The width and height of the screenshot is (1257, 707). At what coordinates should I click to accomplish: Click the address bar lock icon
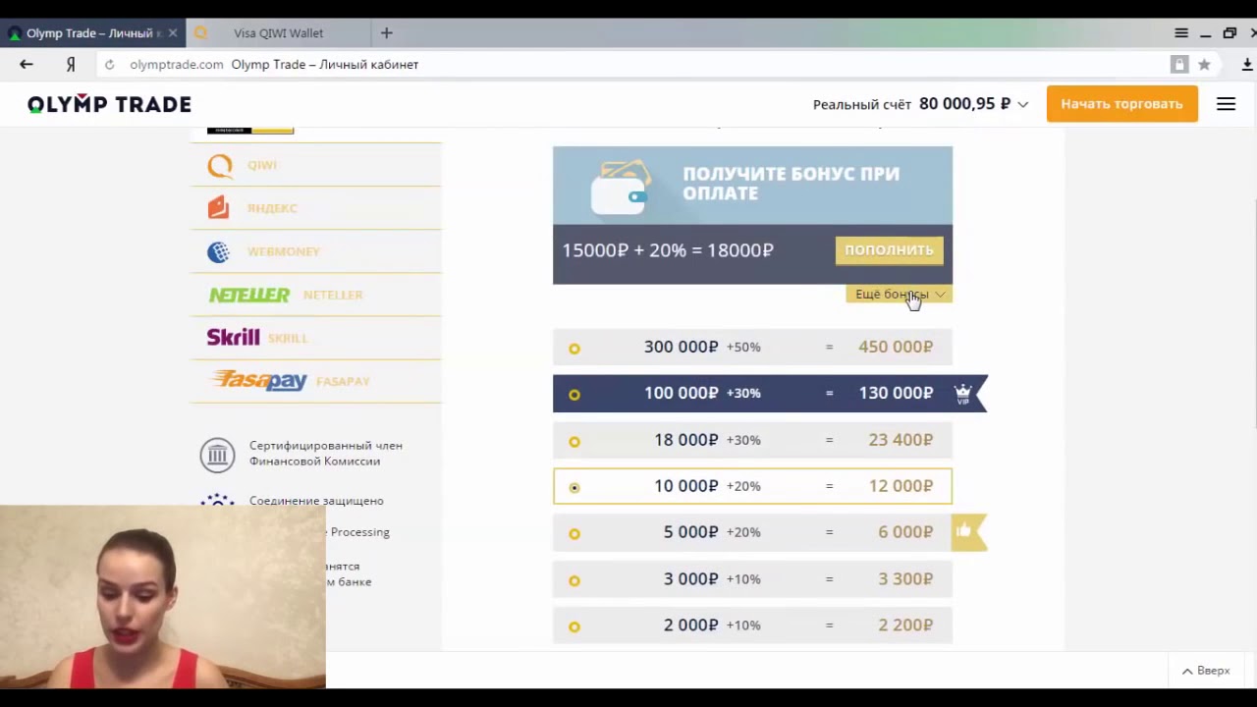click(1179, 65)
